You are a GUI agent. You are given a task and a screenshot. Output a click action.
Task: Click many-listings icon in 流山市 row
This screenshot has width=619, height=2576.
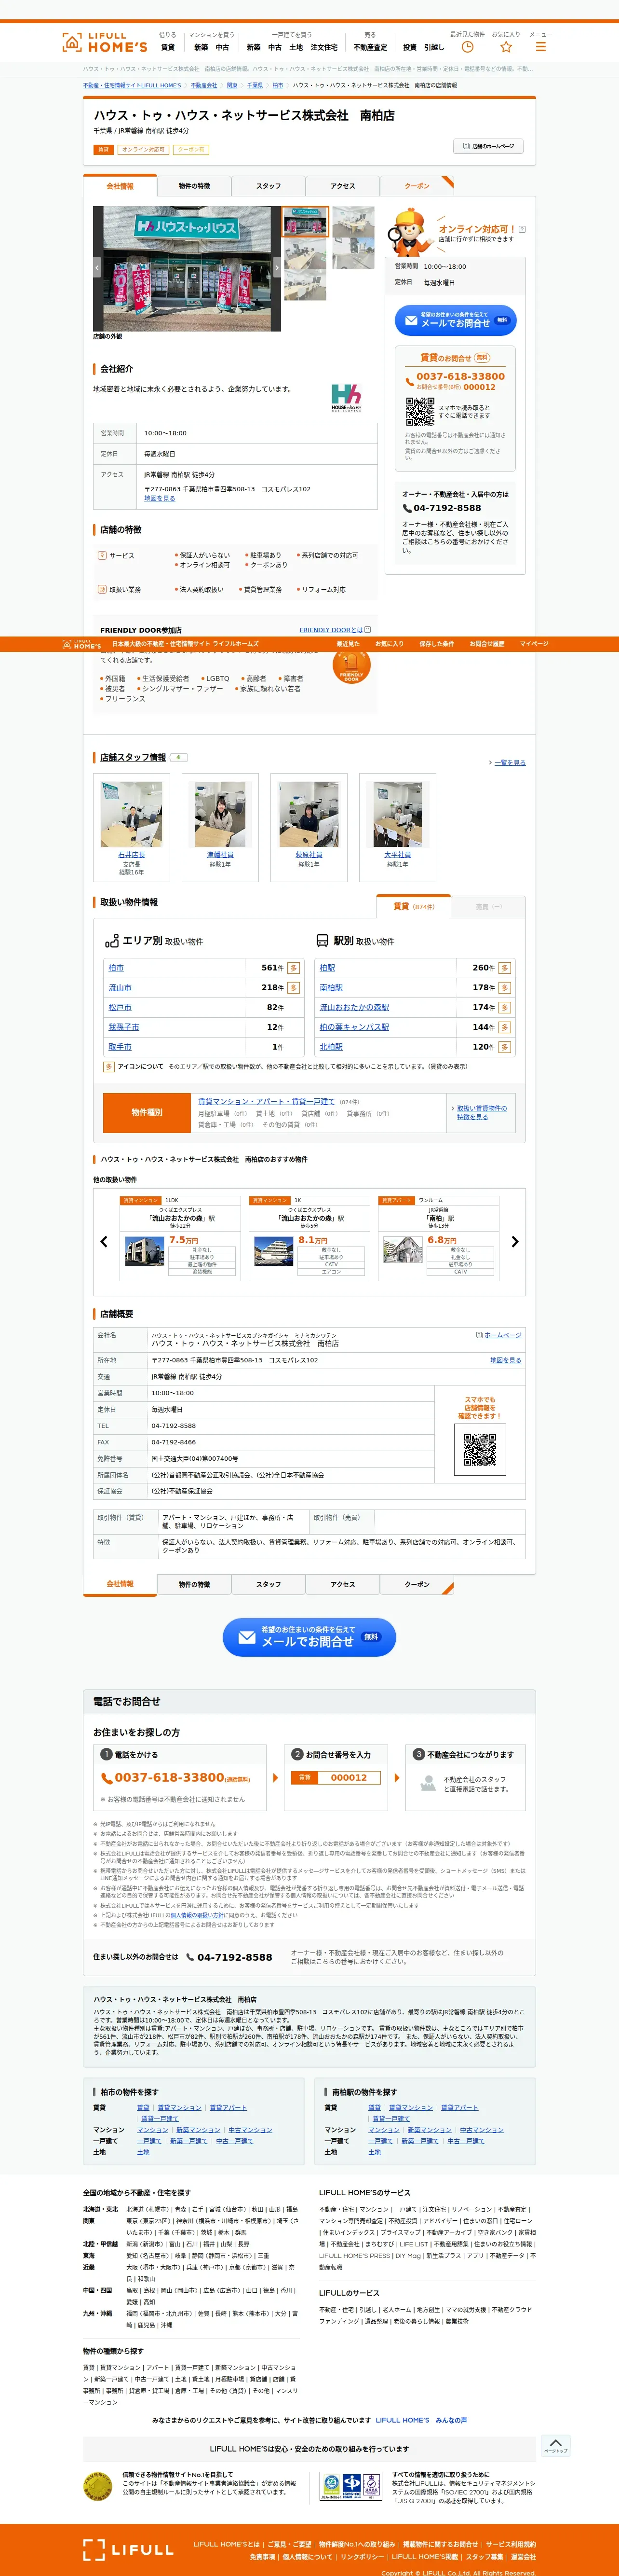coord(294,987)
